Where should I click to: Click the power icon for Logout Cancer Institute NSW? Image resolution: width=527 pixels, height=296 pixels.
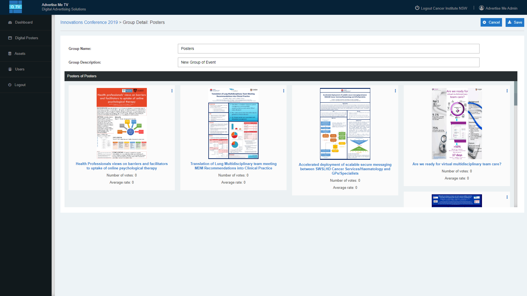click(x=417, y=8)
